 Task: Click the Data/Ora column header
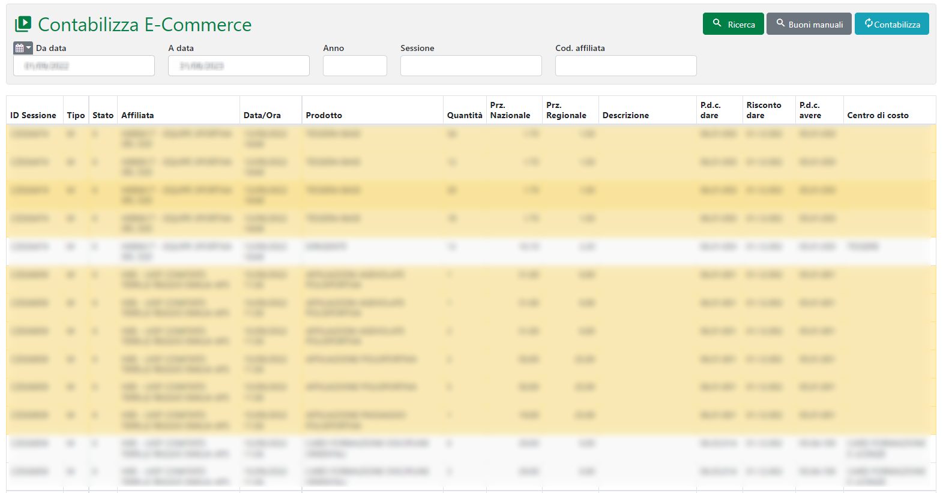click(262, 115)
